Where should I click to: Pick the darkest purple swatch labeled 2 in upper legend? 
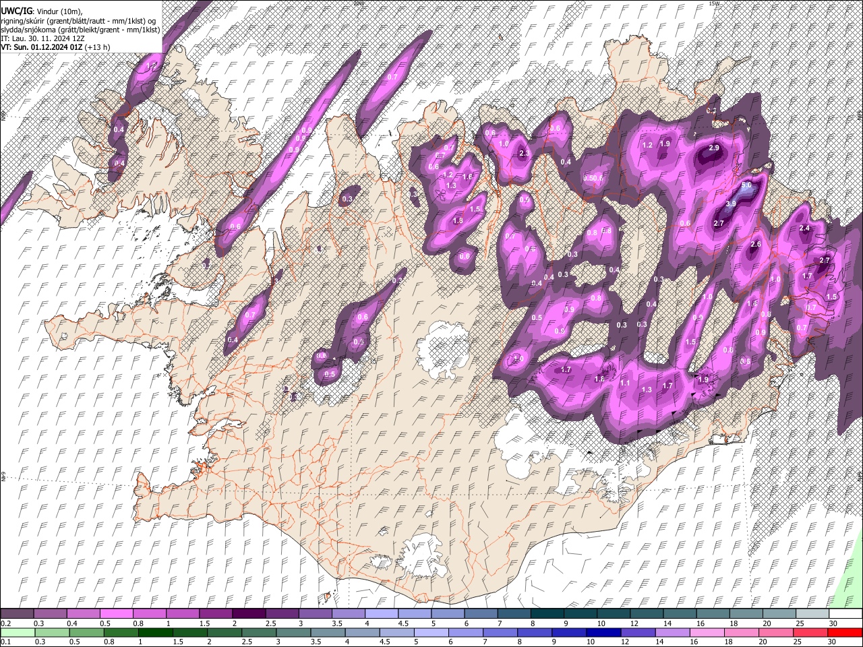[248, 614]
